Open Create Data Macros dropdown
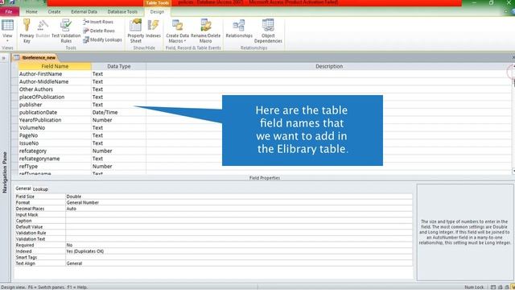Screen dimensions: 515x290 (177, 31)
